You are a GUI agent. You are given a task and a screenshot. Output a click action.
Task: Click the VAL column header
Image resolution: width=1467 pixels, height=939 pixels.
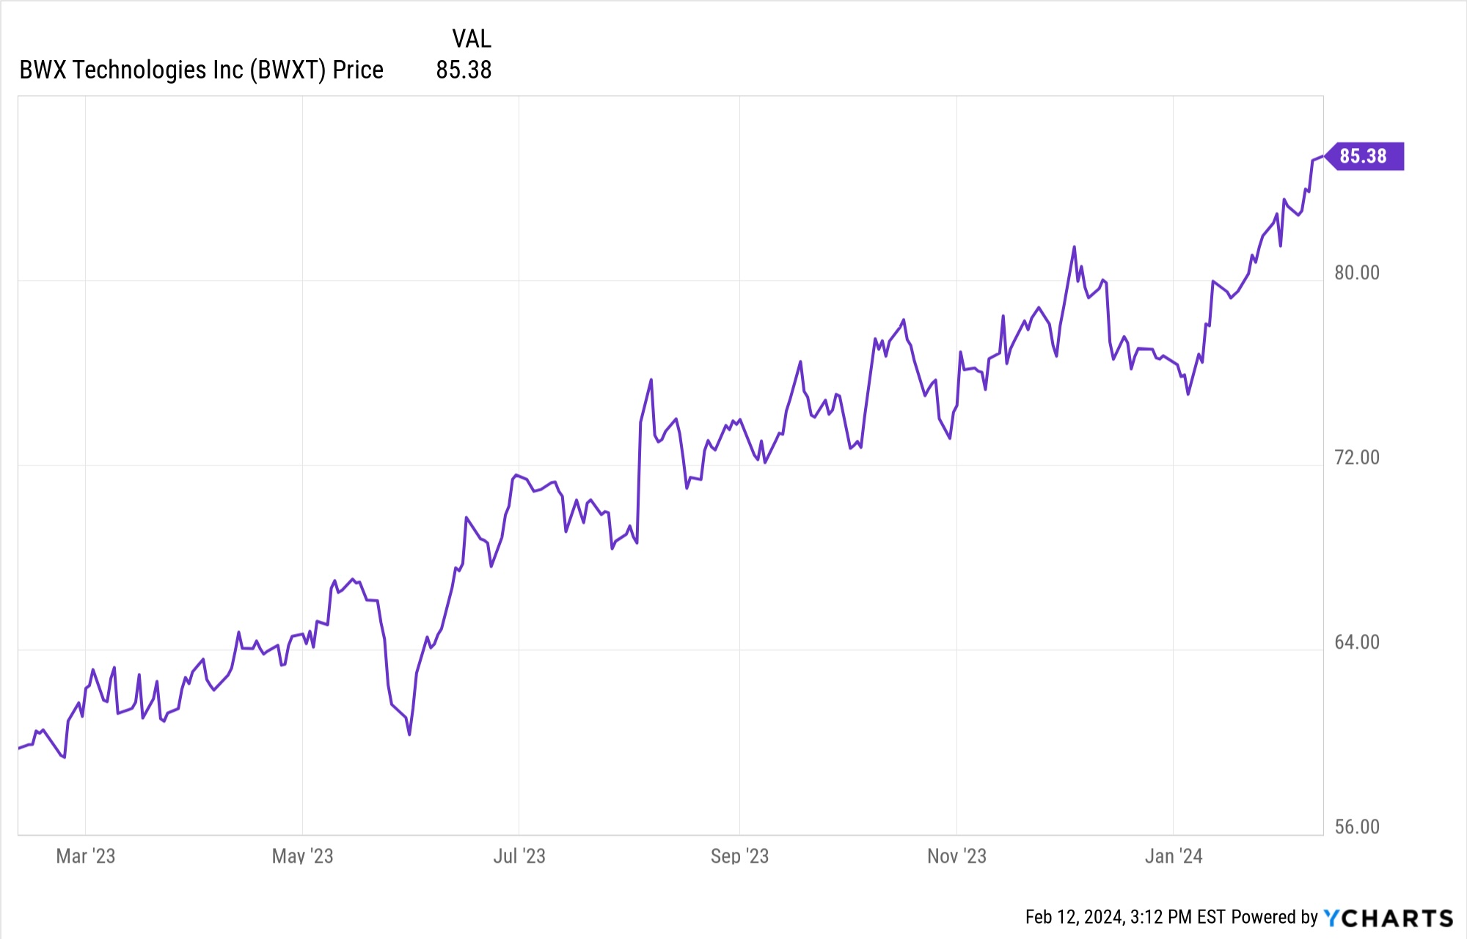471,39
